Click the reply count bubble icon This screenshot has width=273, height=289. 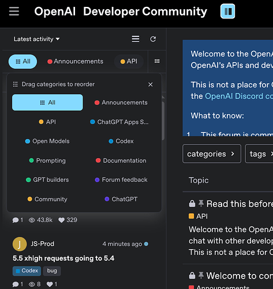click(16, 220)
